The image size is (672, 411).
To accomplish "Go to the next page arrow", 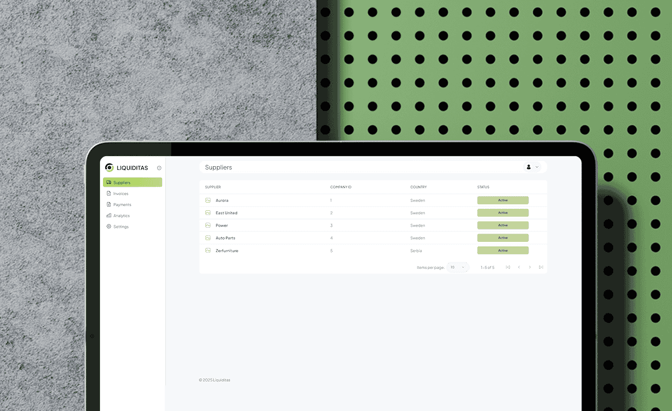I will (x=530, y=267).
